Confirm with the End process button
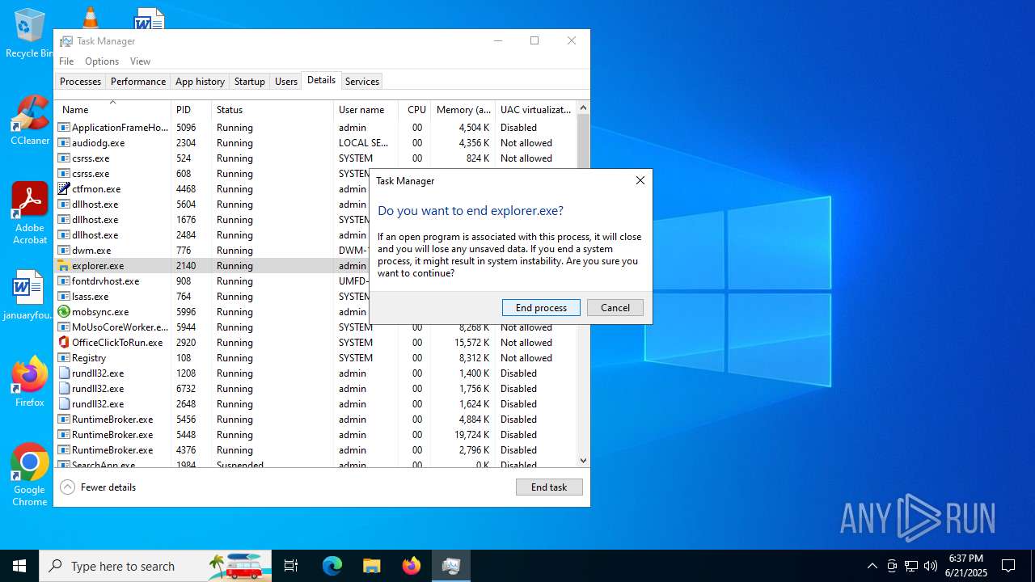The image size is (1035, 582). (541, 308)
